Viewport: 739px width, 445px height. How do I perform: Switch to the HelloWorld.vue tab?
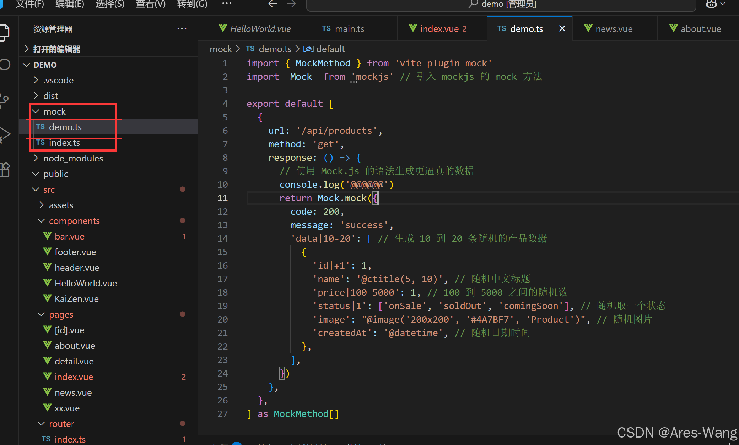coord(259,29)
